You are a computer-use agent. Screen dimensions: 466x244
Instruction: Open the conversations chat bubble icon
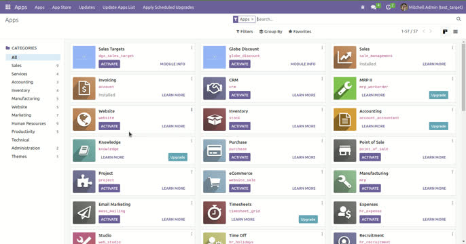(374, 7)
